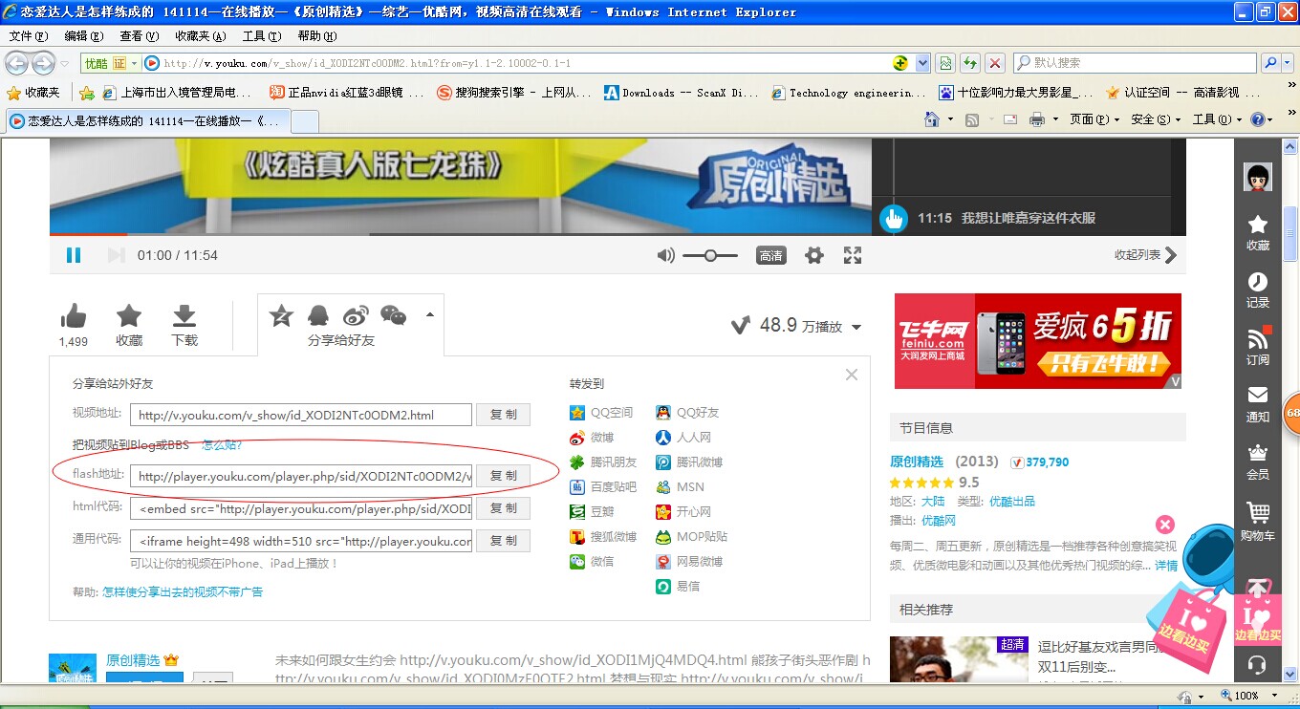Mute the player volume speaker icon

(x=666, y=255)
